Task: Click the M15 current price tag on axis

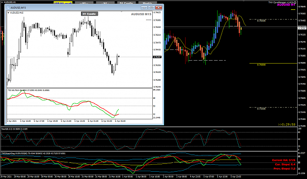Action: [157, 57]
